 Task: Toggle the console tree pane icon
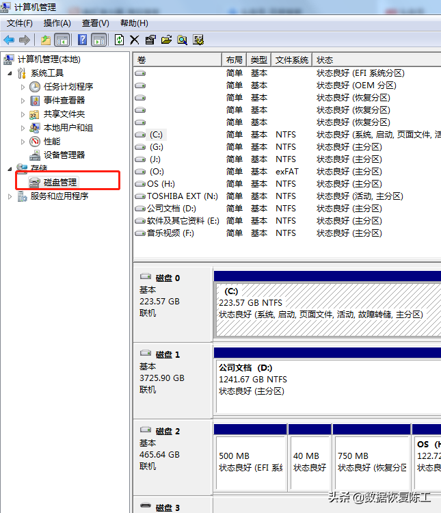62,40
